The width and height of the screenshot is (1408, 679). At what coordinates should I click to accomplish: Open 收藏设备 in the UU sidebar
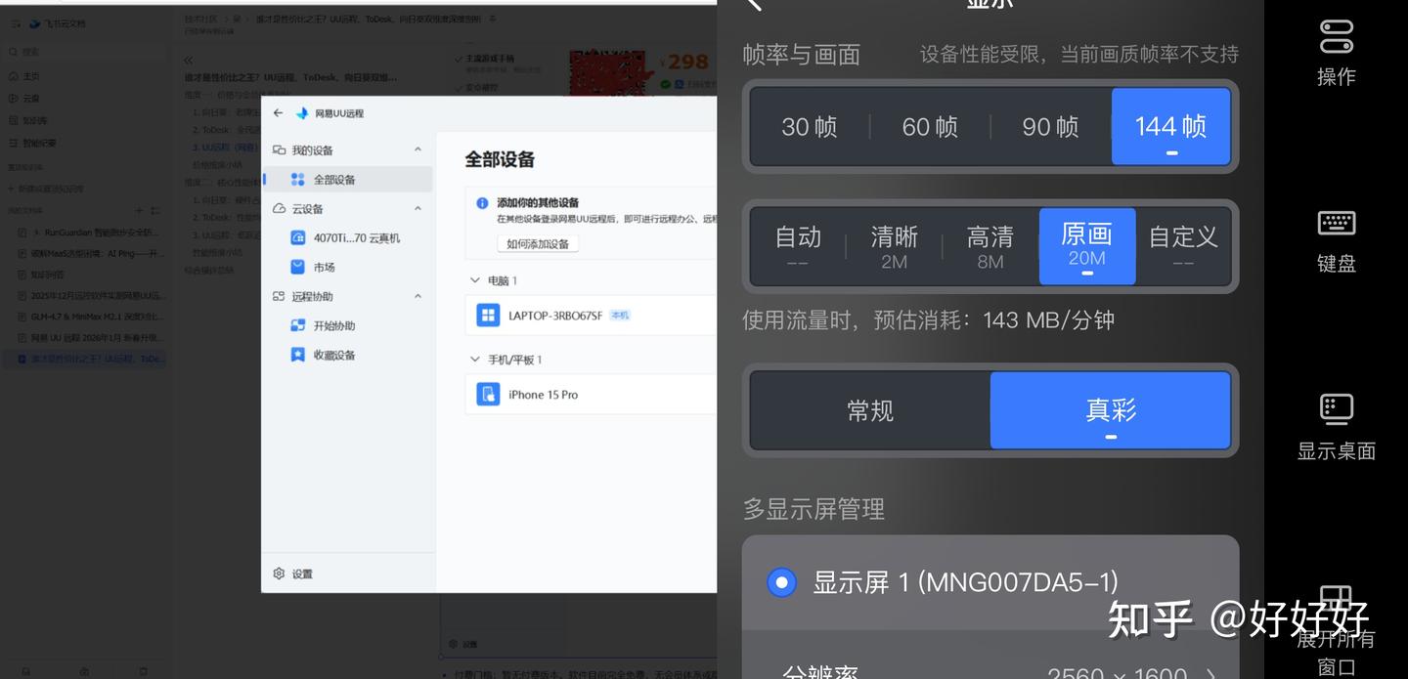(348, 355)
